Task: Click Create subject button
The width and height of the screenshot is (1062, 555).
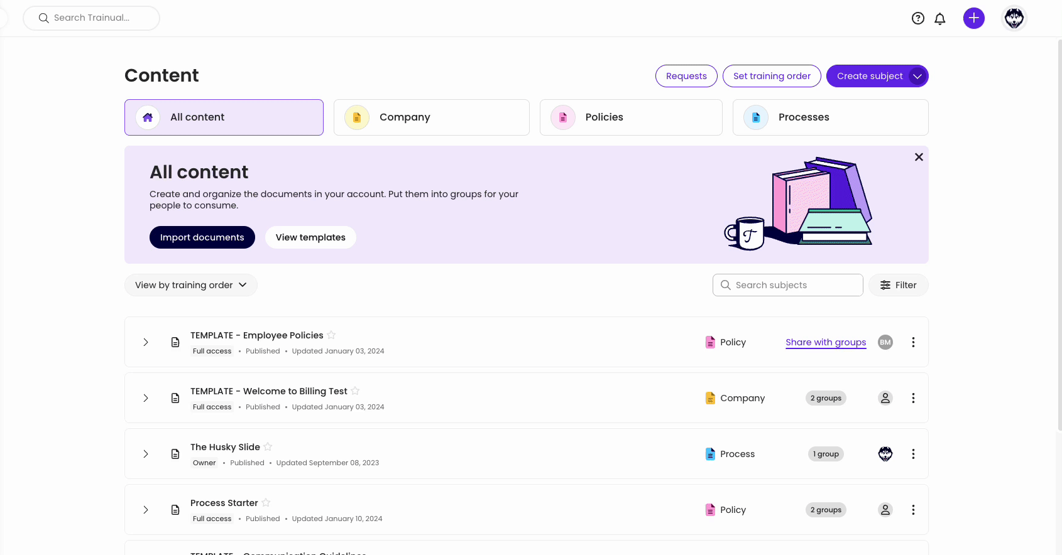Action: click(x=869, y=76)
